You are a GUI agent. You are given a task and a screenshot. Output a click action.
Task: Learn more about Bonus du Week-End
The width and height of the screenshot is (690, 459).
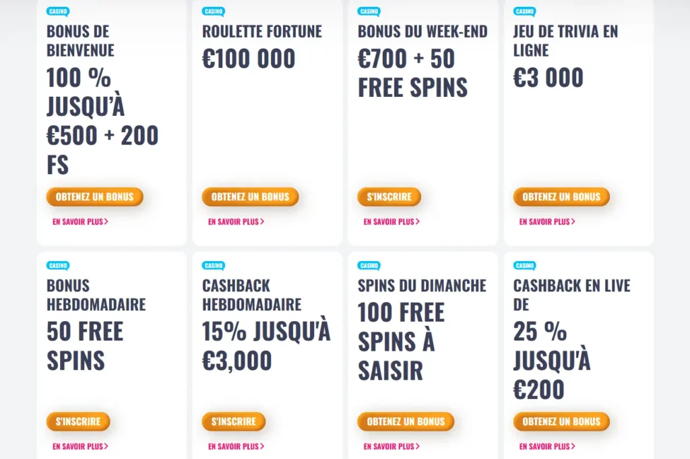pyautogui.click(x=391, y=221)
